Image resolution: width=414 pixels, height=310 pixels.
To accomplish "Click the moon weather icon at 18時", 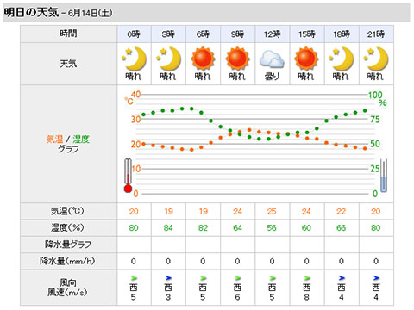I will (342, 59).
